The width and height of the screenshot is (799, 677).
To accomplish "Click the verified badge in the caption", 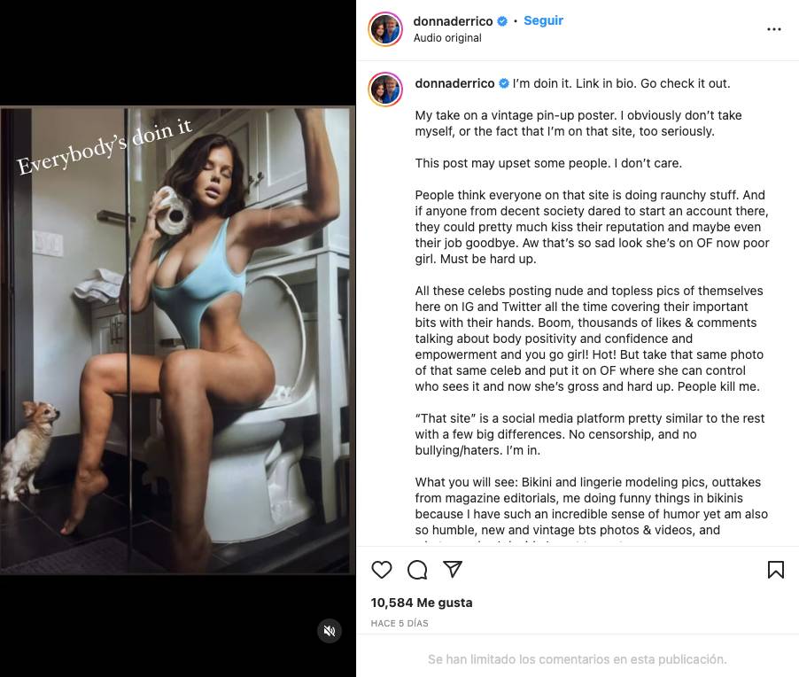I will pyautogui.click(x=504, y=83).
